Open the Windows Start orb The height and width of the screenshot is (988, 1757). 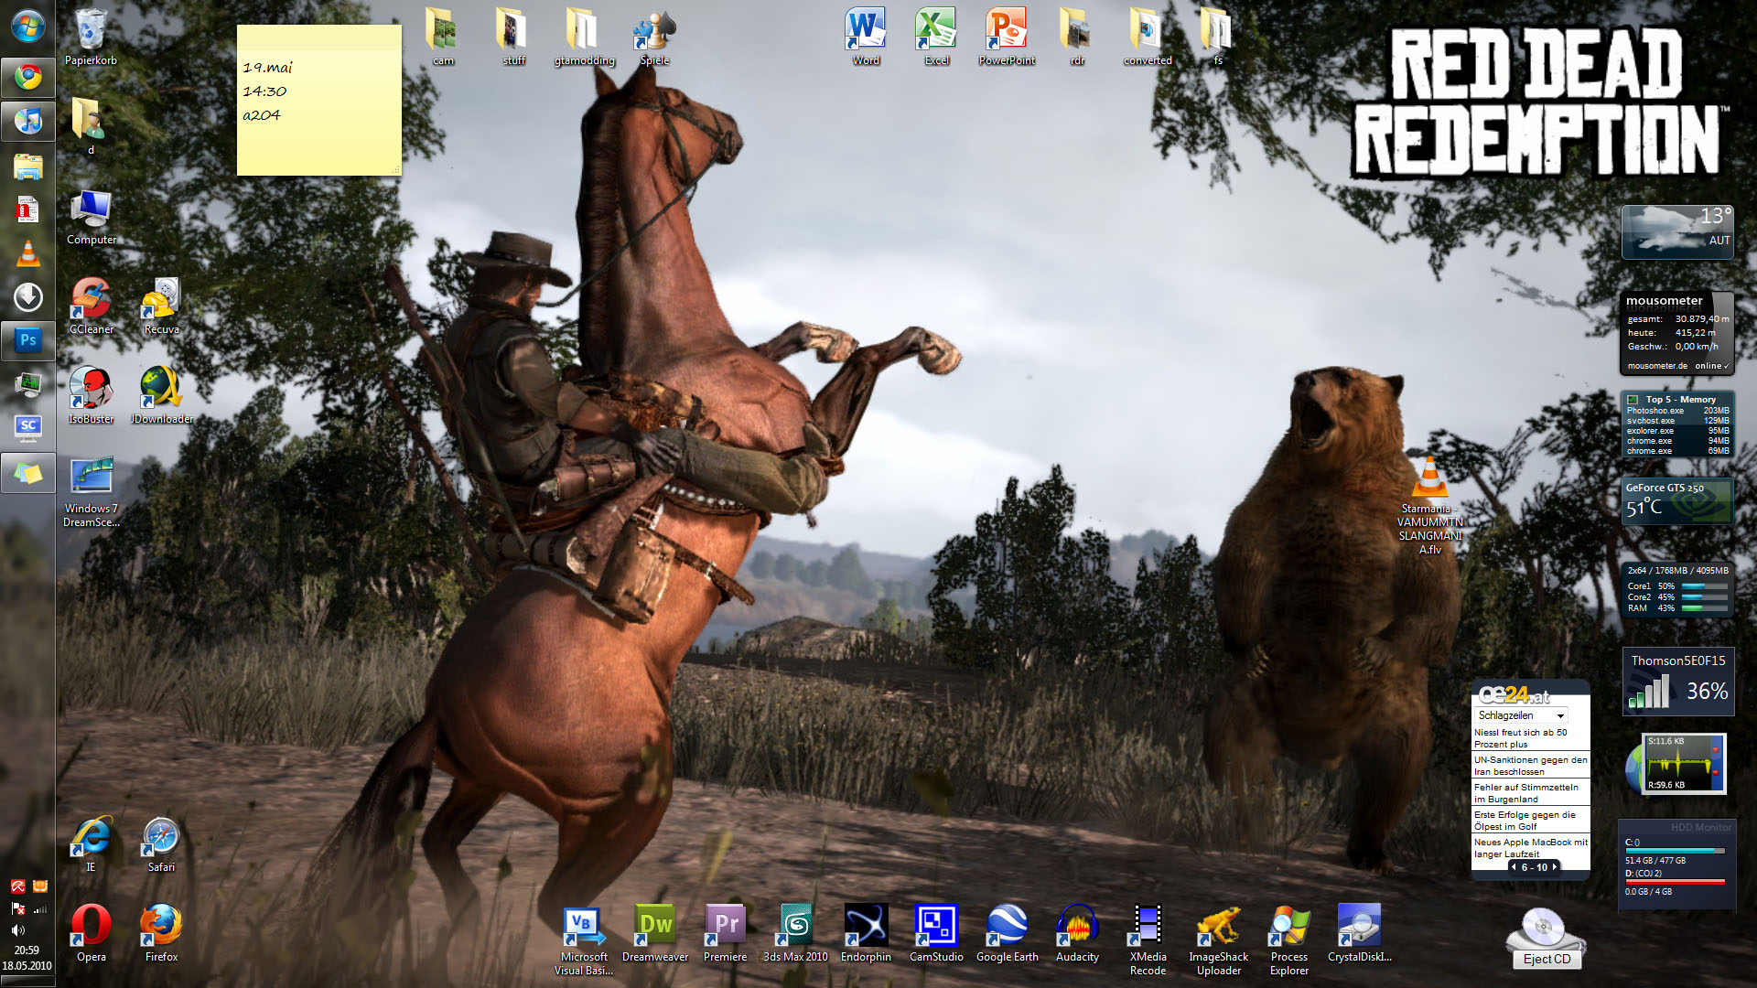27,27
